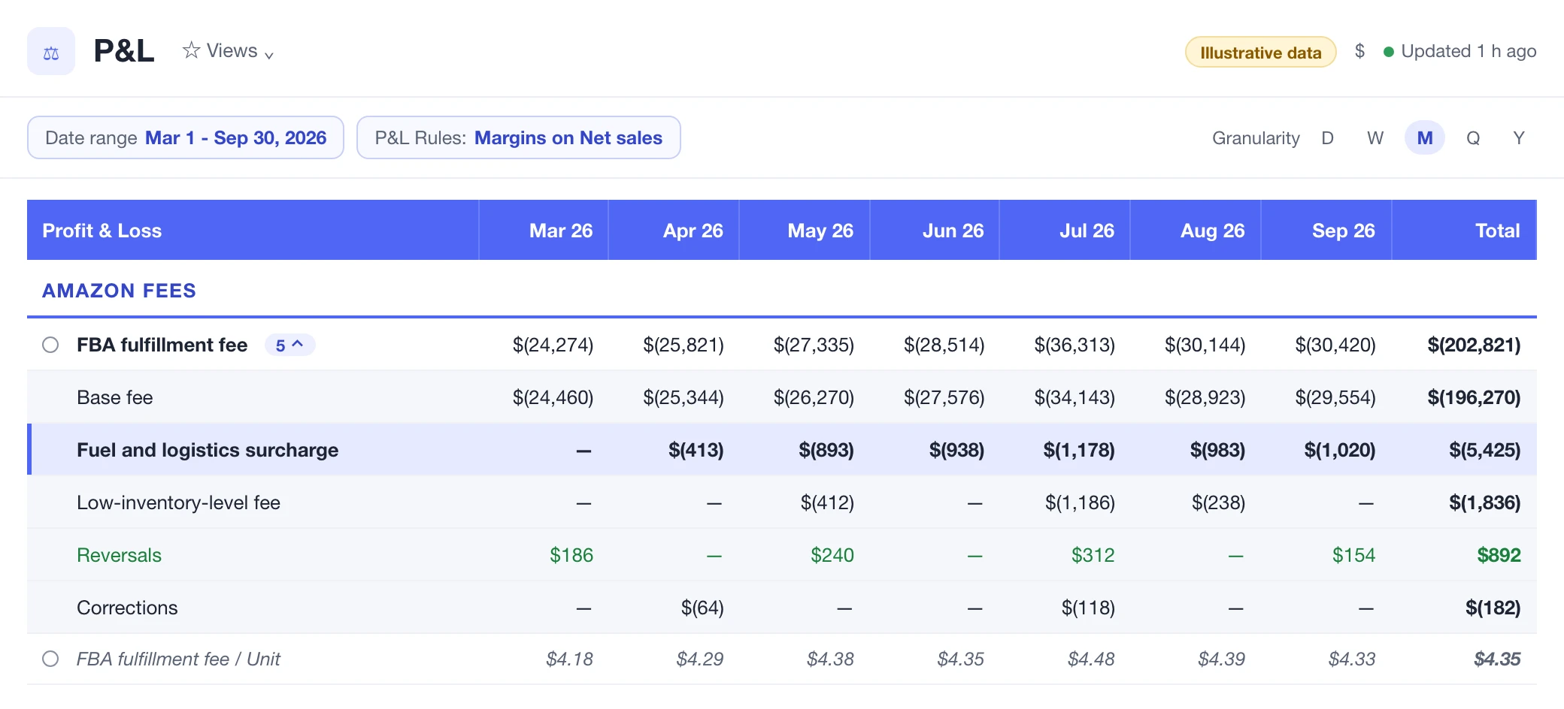This screenshot has width=1564, height=709.
Task: Select Monthly (M) granularity
Action: point(1425,138)
